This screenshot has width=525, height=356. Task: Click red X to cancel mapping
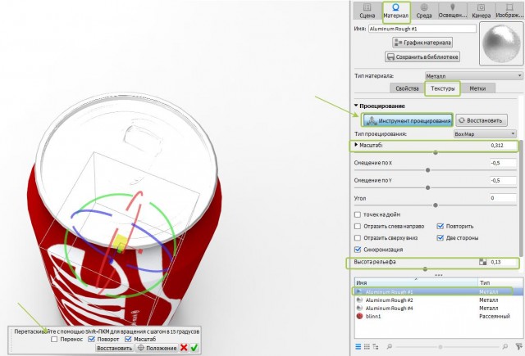pyautogui.click(x=184, y=347)
